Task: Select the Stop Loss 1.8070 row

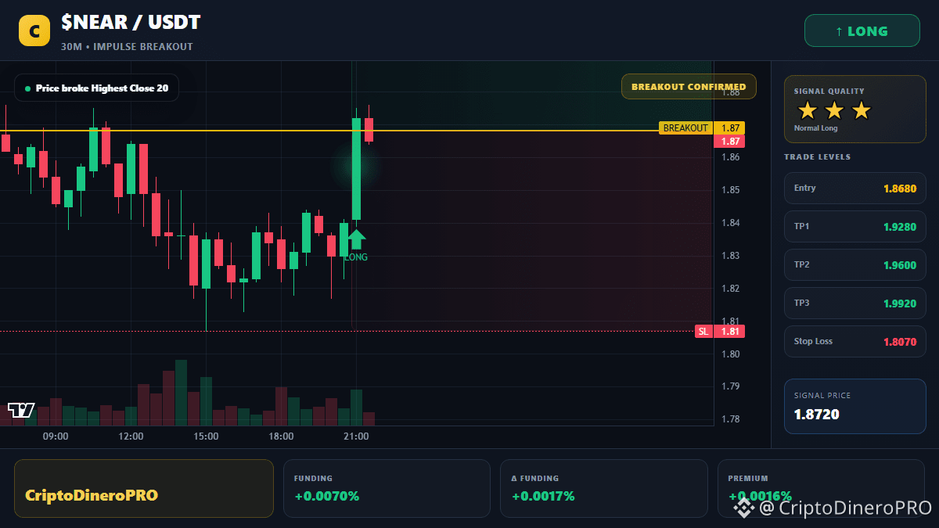Action: (x=855, y=341)
